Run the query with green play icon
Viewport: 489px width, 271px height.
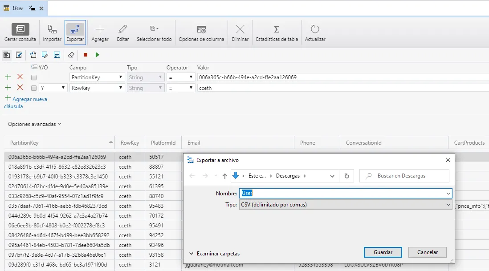click(97, 55)
